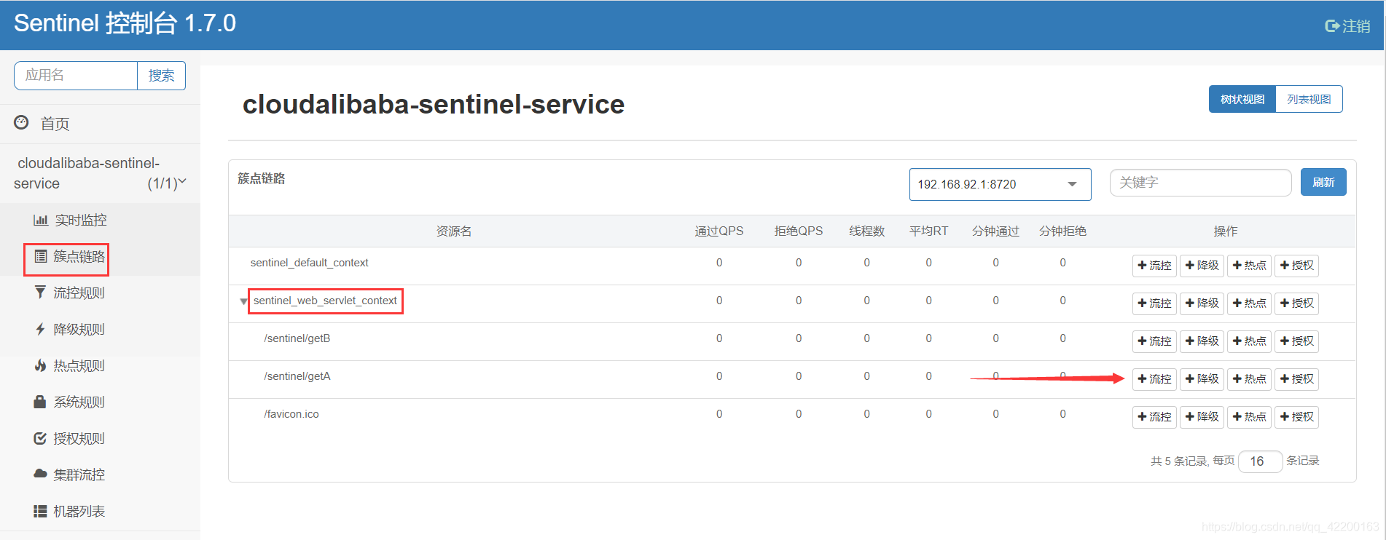Add 热点 rule for sentinel_web_servlet_context
The width and height of the screenshot is (1386, 540).
[x=1249, y=303]
